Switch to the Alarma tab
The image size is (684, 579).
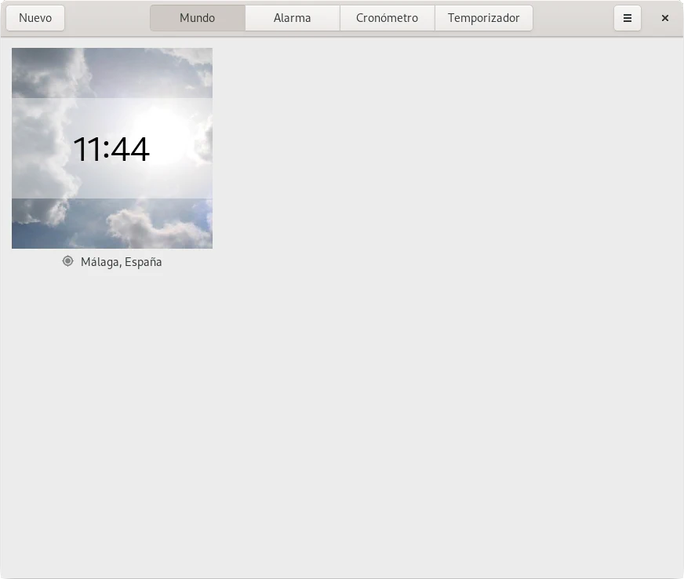point(292,18)
